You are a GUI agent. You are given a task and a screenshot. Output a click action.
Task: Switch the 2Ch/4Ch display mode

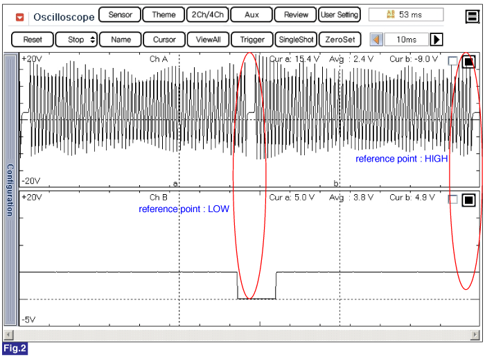click(208, 15)
